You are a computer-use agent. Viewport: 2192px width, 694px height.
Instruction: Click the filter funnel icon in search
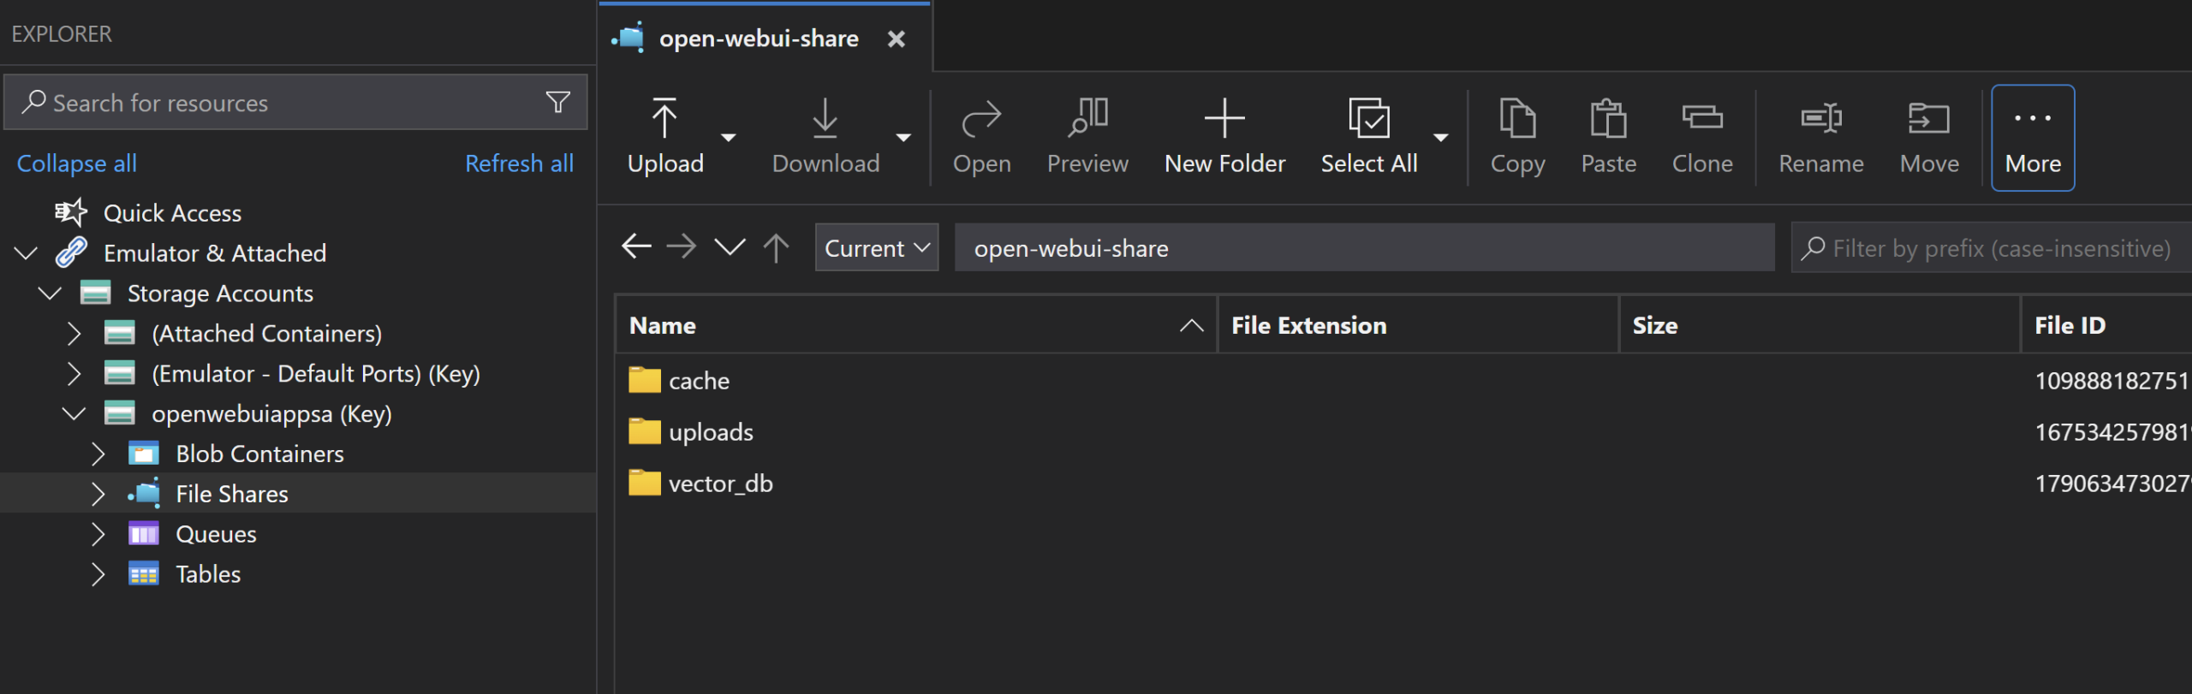pyautogui.click(x=557, y=103)
